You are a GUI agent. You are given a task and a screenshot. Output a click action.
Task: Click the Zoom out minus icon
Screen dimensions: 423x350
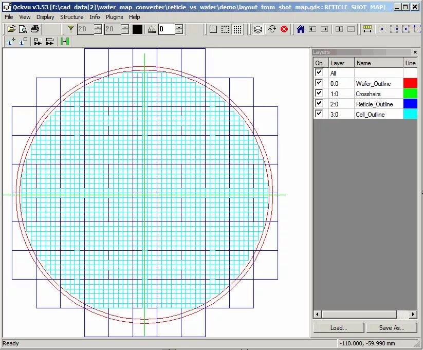click(351, 29)
